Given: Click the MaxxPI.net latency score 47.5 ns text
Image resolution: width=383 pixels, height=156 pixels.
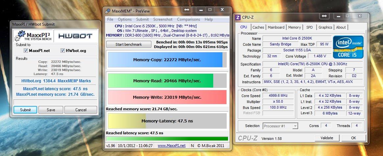Looking at the screenshot, I should coord(55,89).
